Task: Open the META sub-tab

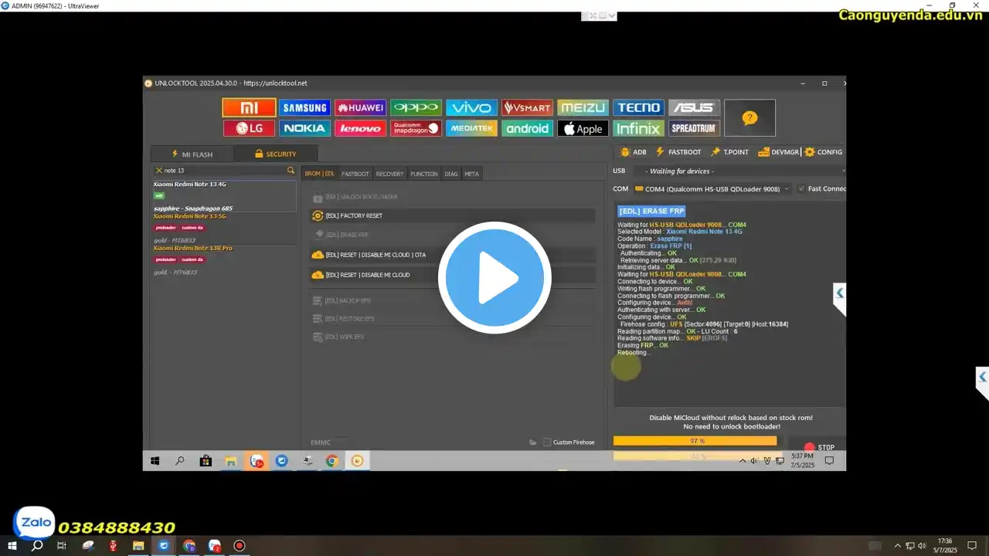Action: [471, 174]
